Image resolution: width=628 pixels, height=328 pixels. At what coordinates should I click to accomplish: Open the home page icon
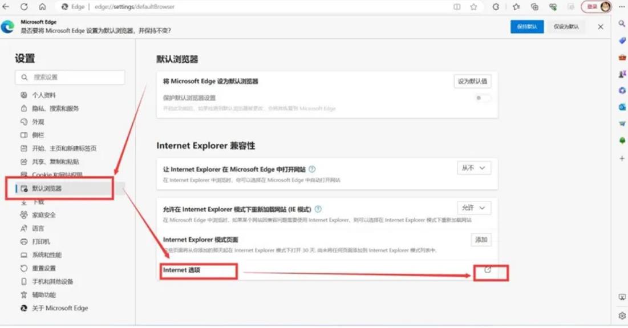pyautogui.click(x=42, y=7)
